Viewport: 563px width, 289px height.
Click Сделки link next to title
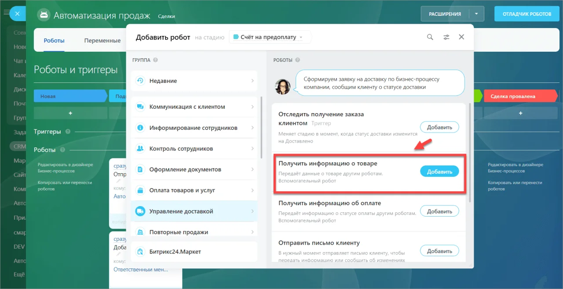tap(166, 16)
